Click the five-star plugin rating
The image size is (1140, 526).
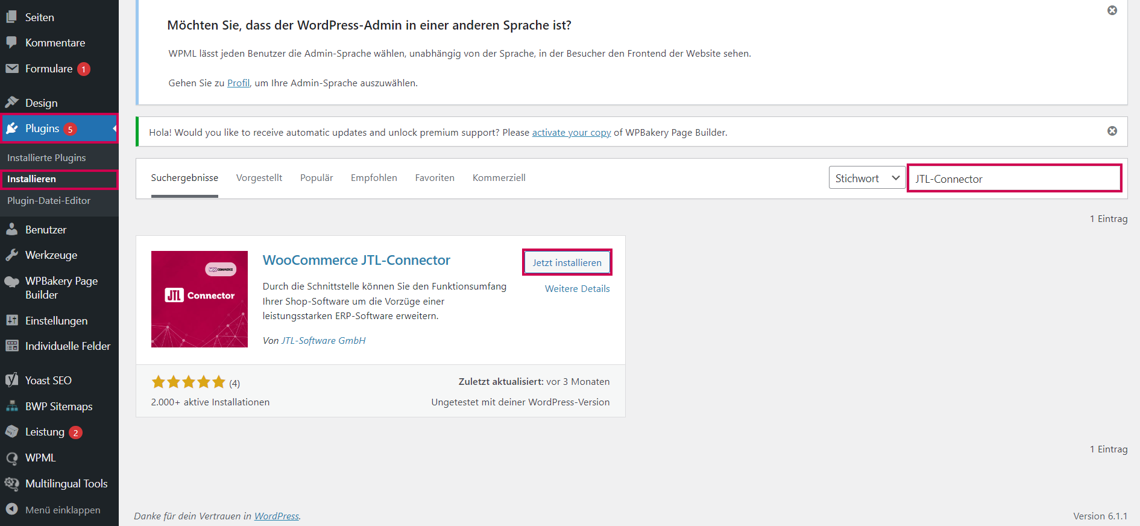coord(189,382)
